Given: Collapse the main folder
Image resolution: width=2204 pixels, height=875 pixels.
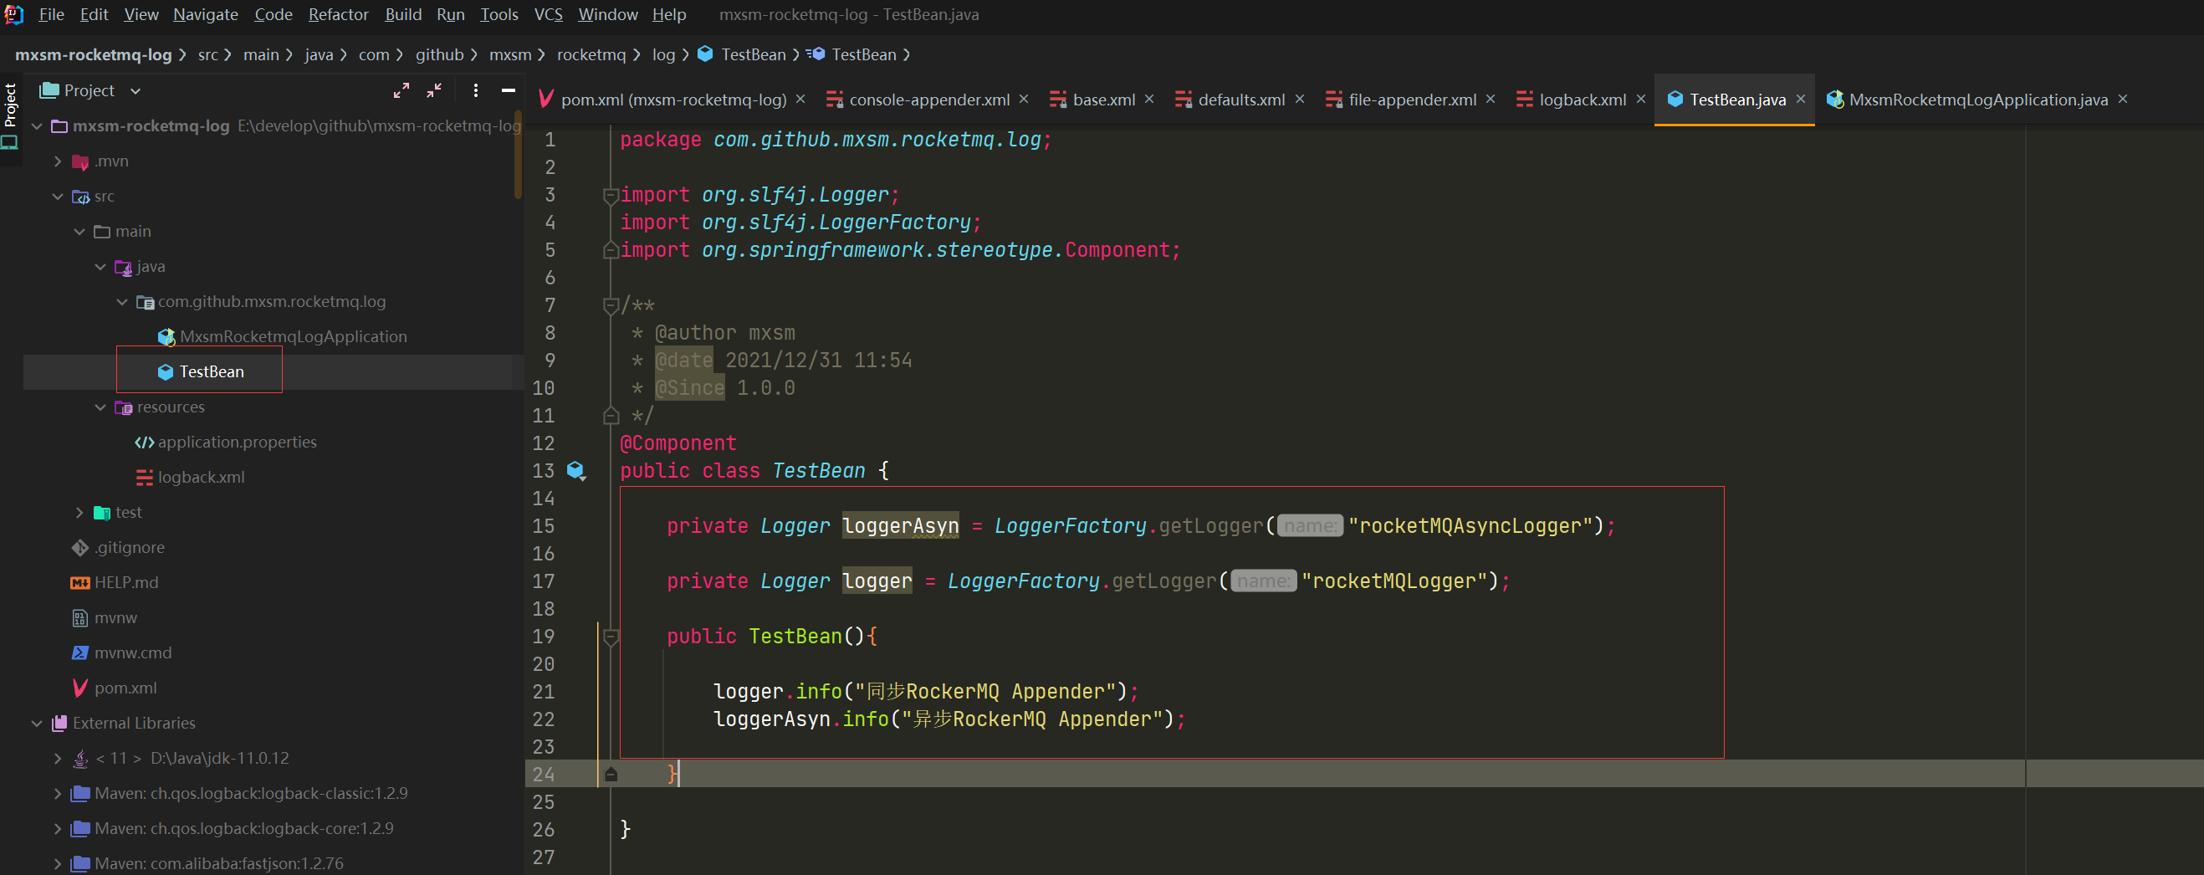Looking at the screenshot, I should pyautogui.click(x=79, y=231).
